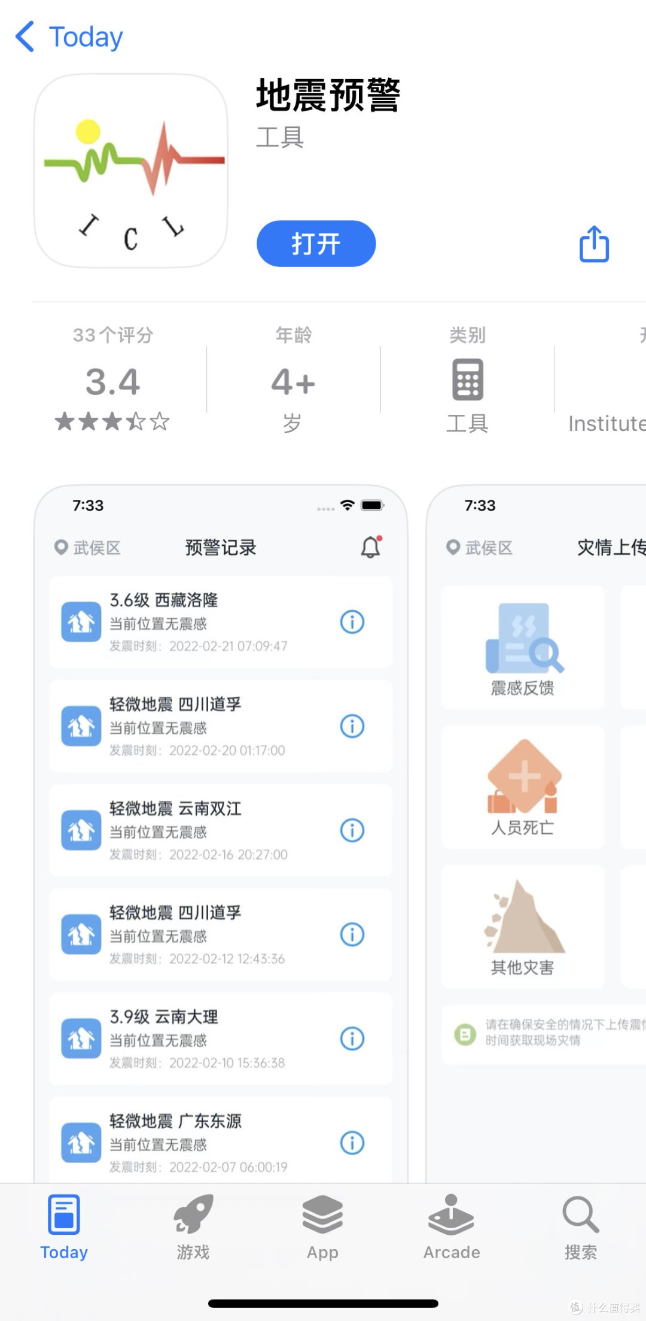Tap the 打开 open button
The height and width of the screenshot is (1321, 646).
(316, 244)
